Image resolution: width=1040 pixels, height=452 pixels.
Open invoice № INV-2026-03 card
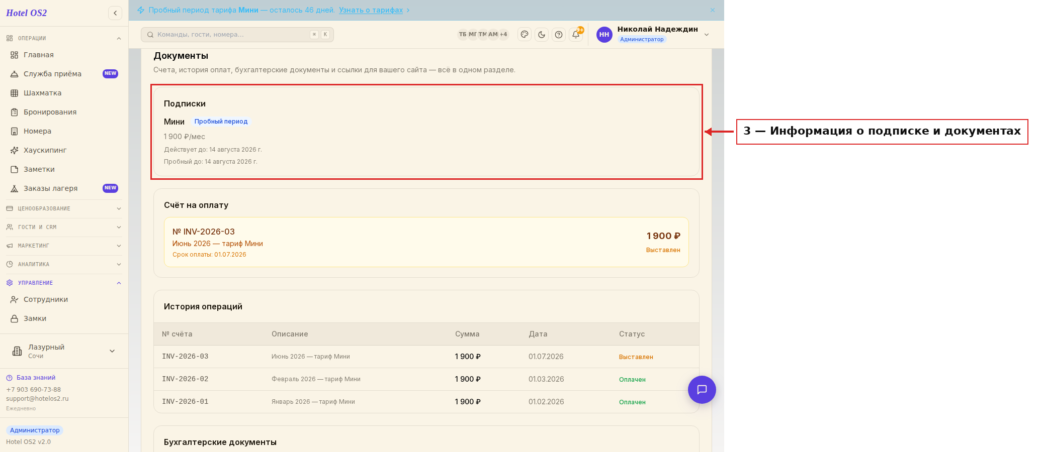426,242
